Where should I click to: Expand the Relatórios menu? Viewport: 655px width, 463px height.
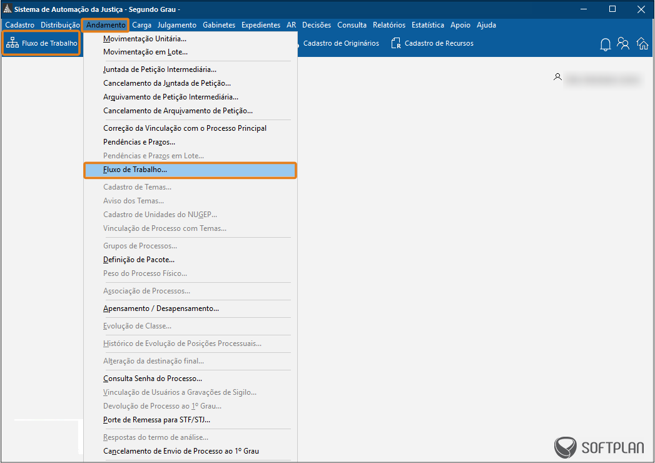[x=388, y=25]
